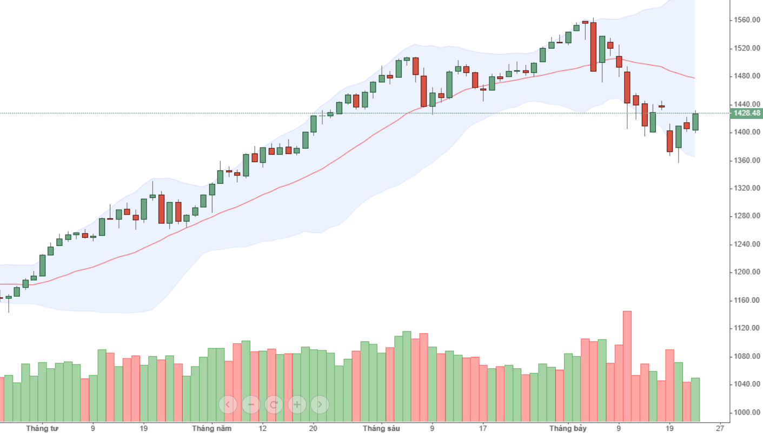Click the 1200.00 price scale label
Image resolution: width=763 pixels, height=433 pixels.
pyautogui.click(x=747, y=272)
